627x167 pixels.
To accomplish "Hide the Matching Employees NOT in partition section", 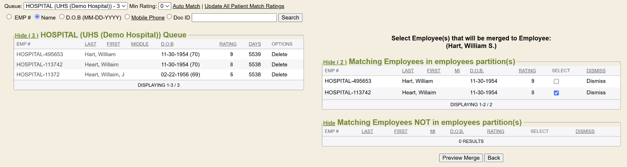I will [329, 123].
